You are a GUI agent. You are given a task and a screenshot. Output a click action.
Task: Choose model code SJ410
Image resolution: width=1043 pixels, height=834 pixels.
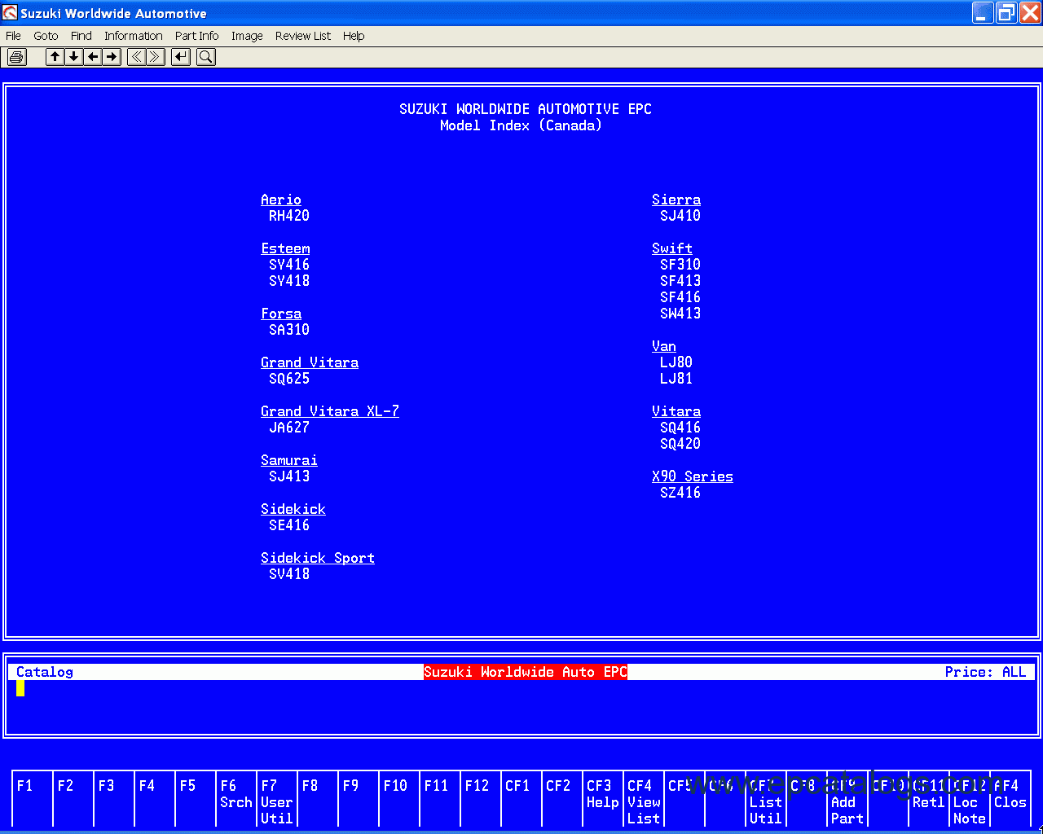click(x=680, y=216)
